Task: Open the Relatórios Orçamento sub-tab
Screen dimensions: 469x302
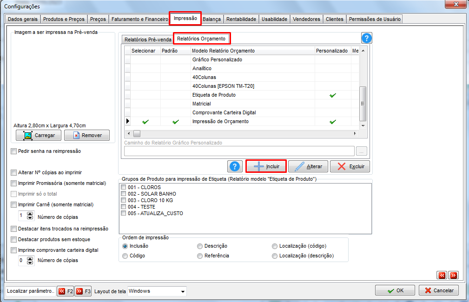Action: [x=201, y=39]
